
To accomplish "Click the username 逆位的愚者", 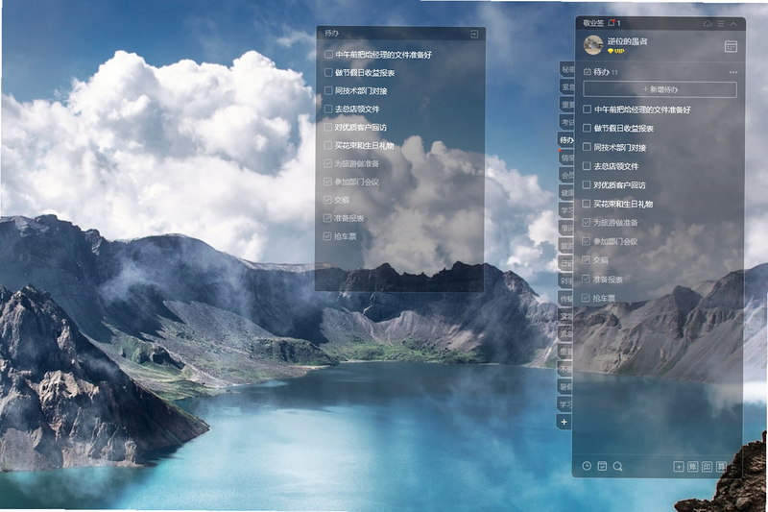I will pyautogui.click(x=628, y=41).
